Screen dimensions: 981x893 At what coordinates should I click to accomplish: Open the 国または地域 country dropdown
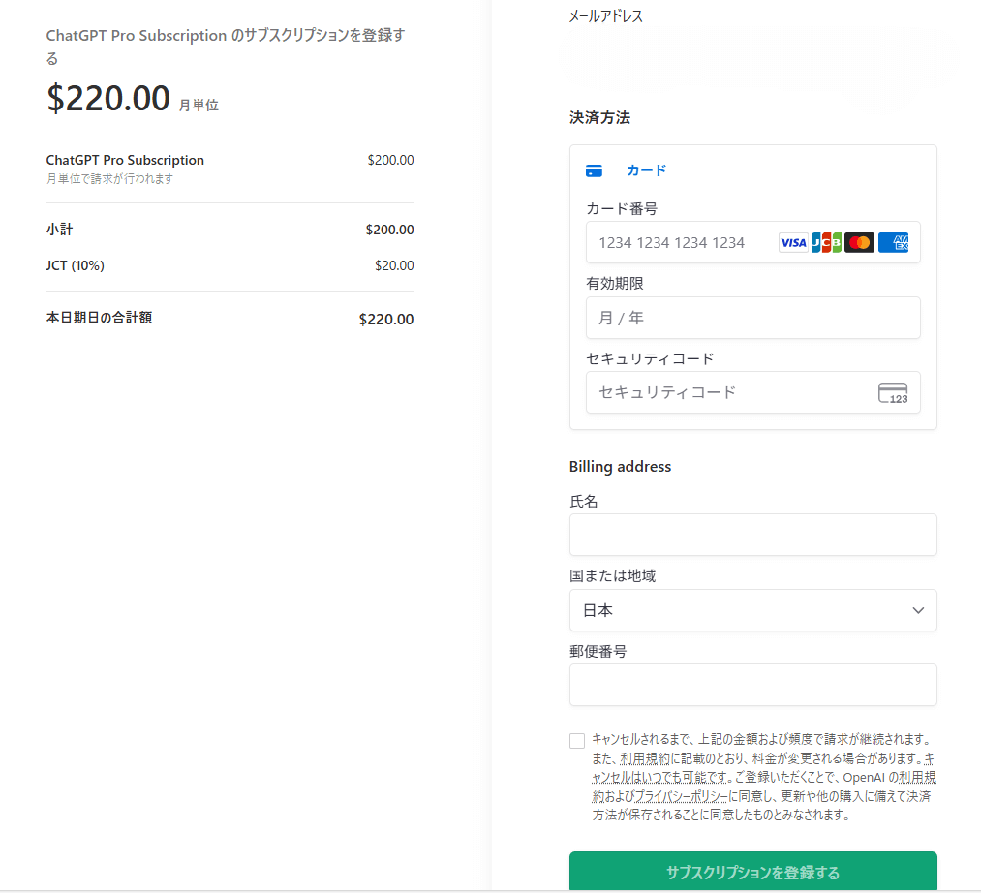click(752, 610)
